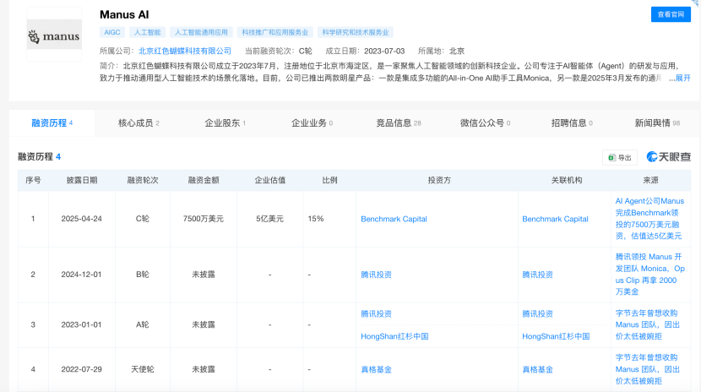Click the AIGC tag
Screen dimensions: 701x392
pos(112,32)
